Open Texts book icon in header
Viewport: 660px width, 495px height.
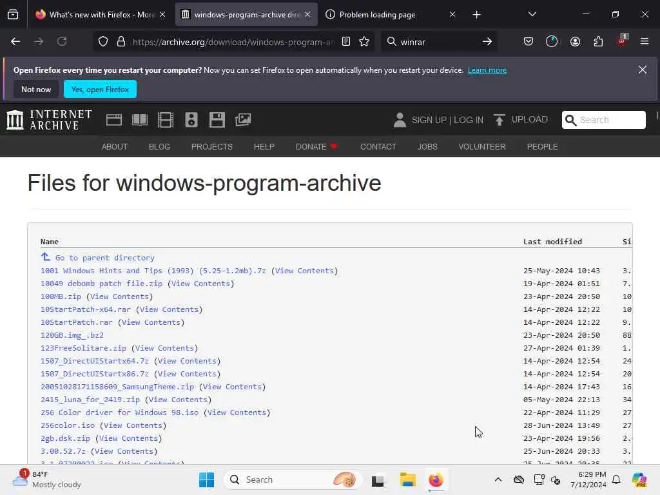tap(140, 120)
